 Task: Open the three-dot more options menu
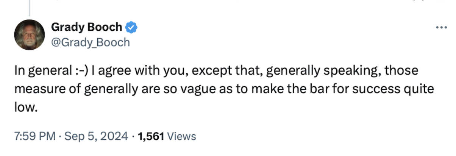click(x=441, y=28)
